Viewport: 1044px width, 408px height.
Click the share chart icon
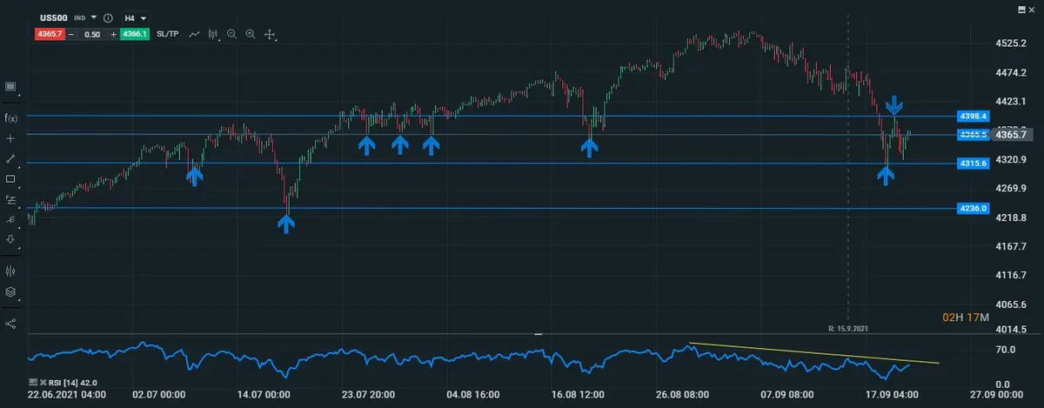click(11, 324)
